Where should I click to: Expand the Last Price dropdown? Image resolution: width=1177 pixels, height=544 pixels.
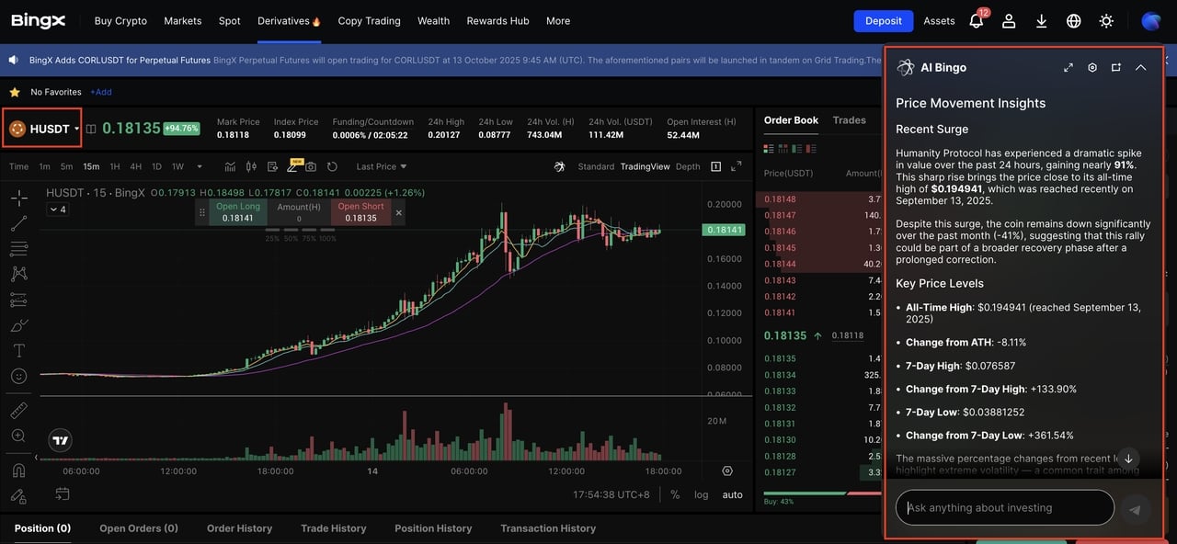381,166
